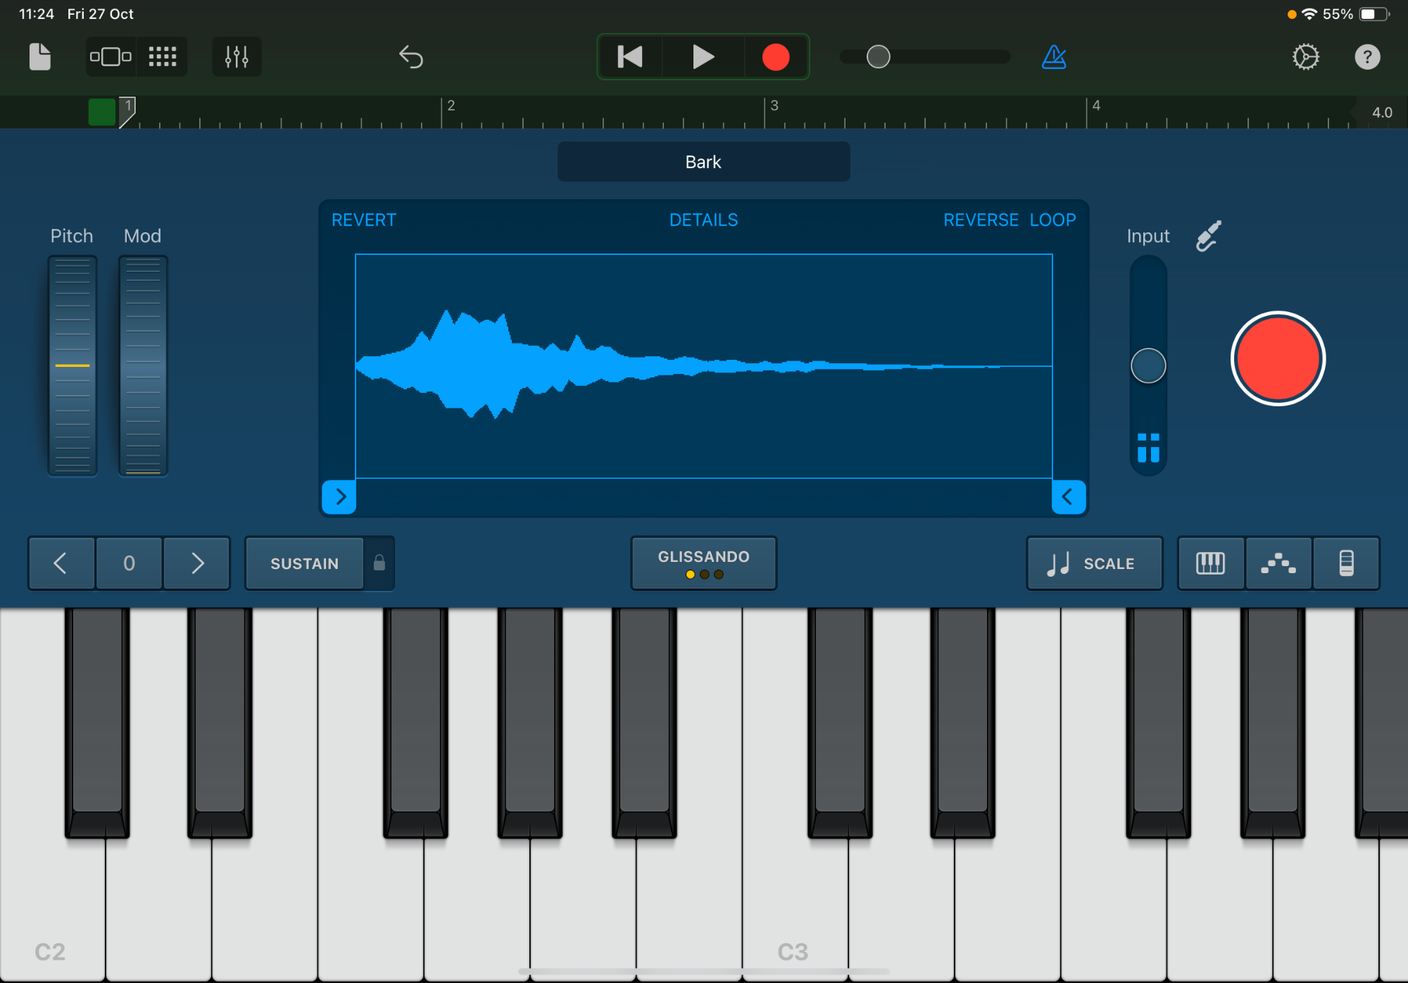Open the SCALE selector
Screen dimensions: 1408x983
point(1094,563)
